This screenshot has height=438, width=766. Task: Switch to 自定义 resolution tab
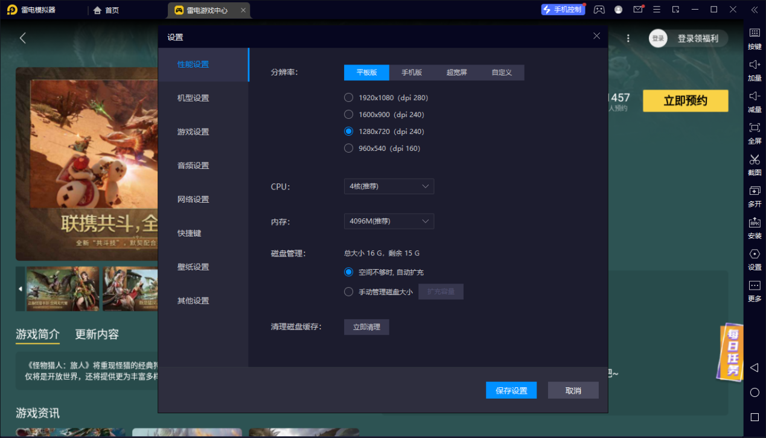(502, 72)
